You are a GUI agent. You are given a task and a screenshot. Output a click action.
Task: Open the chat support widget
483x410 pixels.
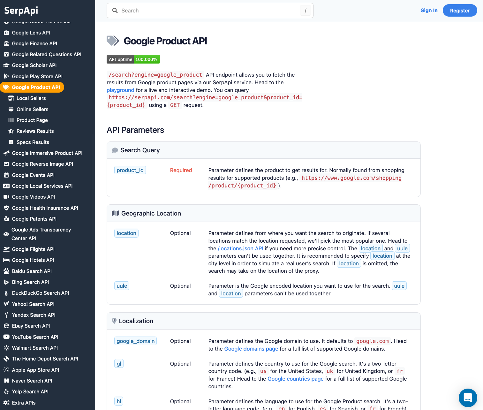click(x=468, y=398)
